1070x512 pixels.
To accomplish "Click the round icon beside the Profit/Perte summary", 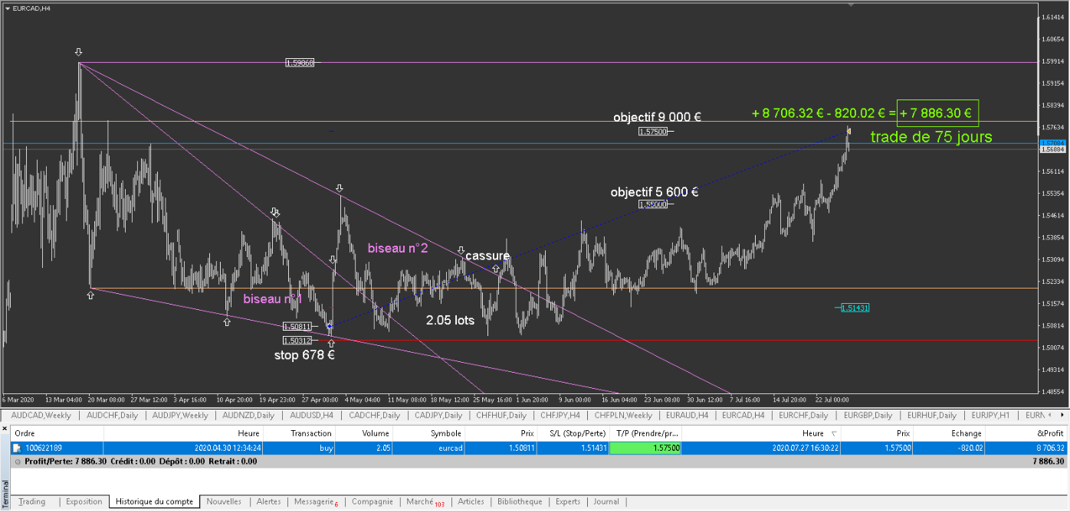I will 18,461.
